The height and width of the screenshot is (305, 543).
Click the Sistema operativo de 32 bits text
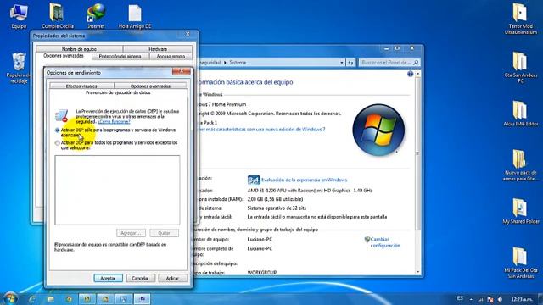[277, 208]
